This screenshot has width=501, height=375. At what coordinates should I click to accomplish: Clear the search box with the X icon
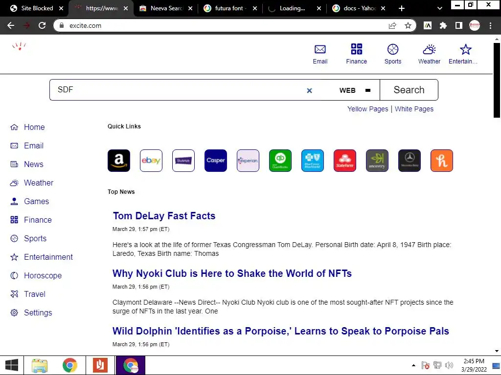coord(309,90)
